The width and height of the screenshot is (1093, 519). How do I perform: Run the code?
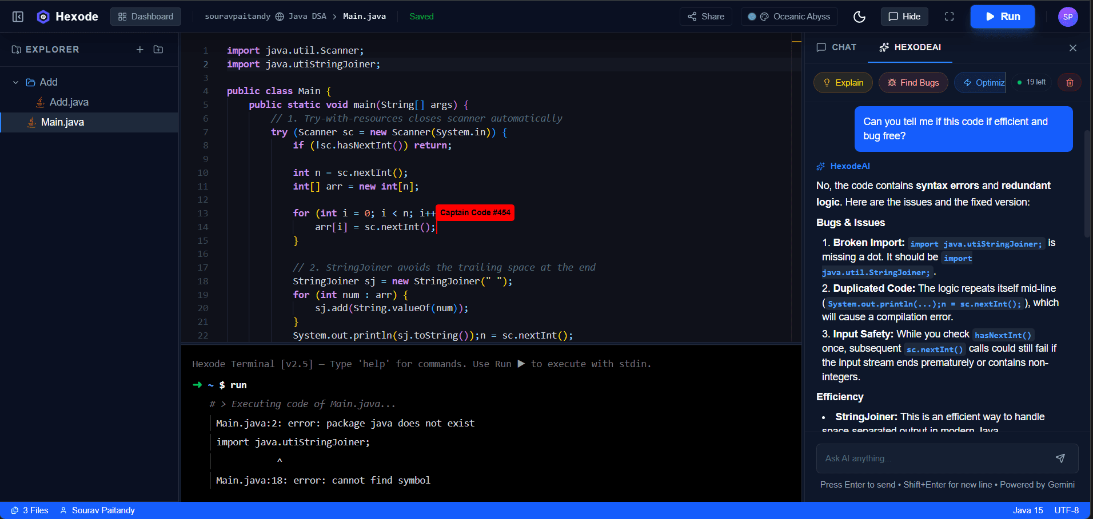[x=1003, y=17]
